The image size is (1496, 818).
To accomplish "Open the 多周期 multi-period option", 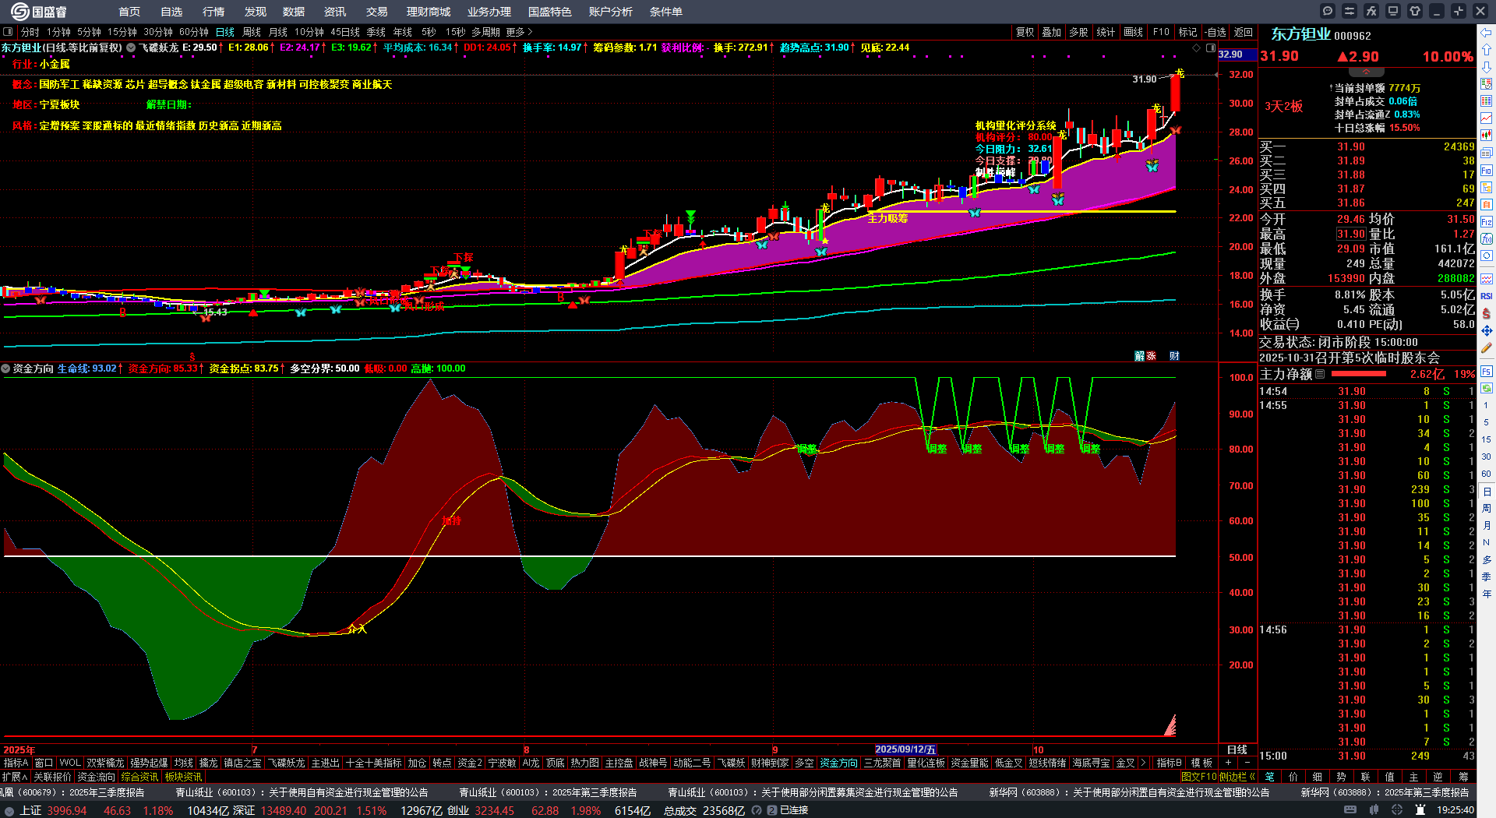I will [485, 32].
